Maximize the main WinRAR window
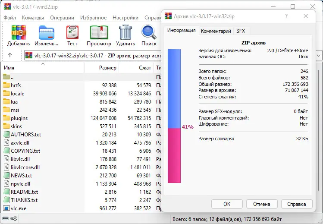Screen dimensions: 323x224 coord(293,6)
